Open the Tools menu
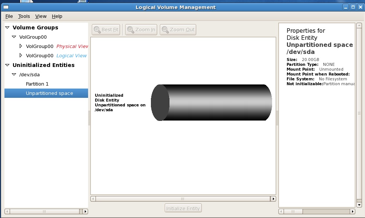 (x=24, y=16)
